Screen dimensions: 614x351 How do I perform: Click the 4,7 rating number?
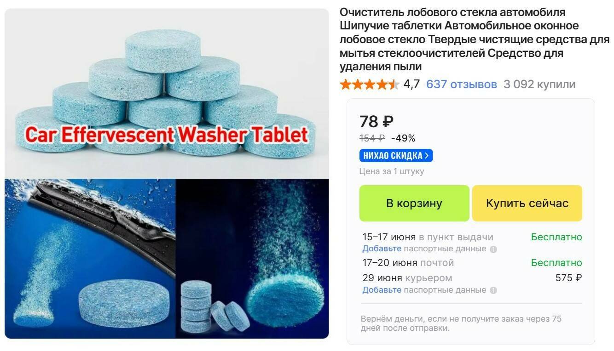click(411, 85)
